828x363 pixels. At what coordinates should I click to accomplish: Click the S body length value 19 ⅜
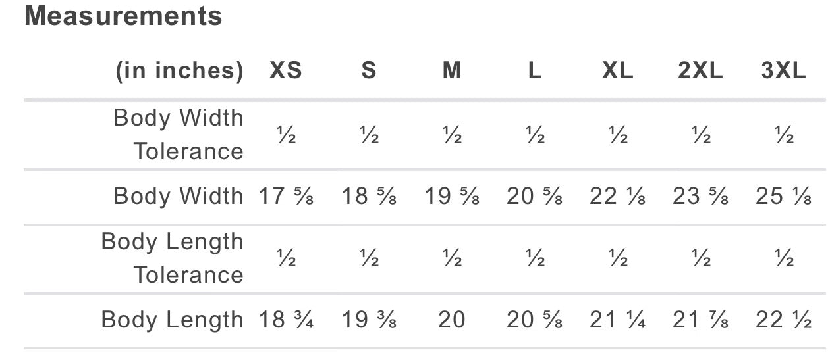coord(369,320)
